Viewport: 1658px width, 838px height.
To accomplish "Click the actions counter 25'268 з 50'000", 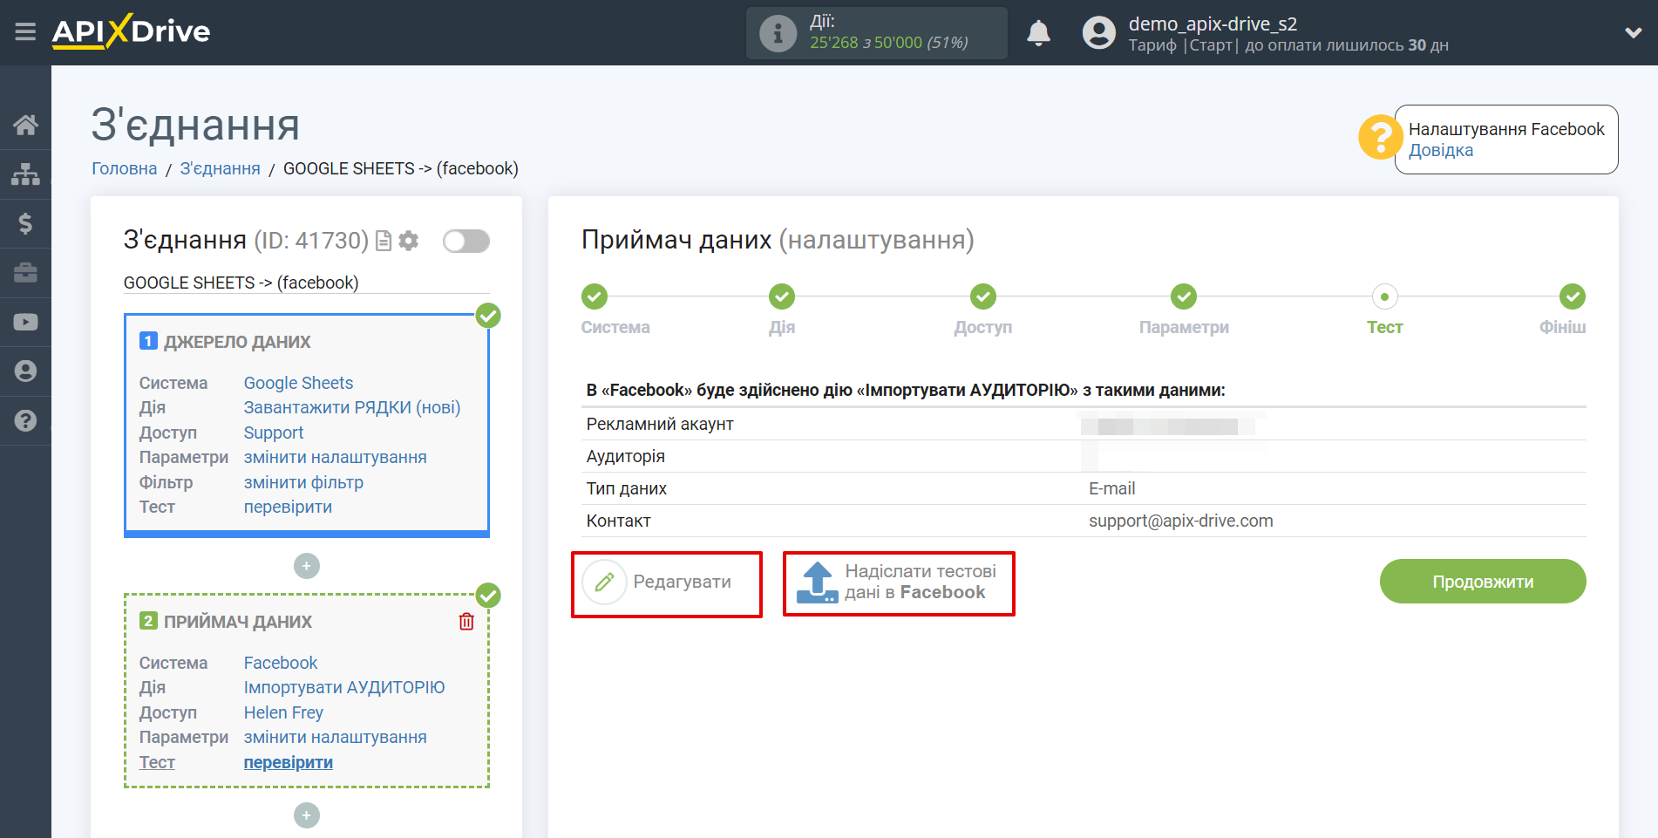I will click(x=888, y=43).
